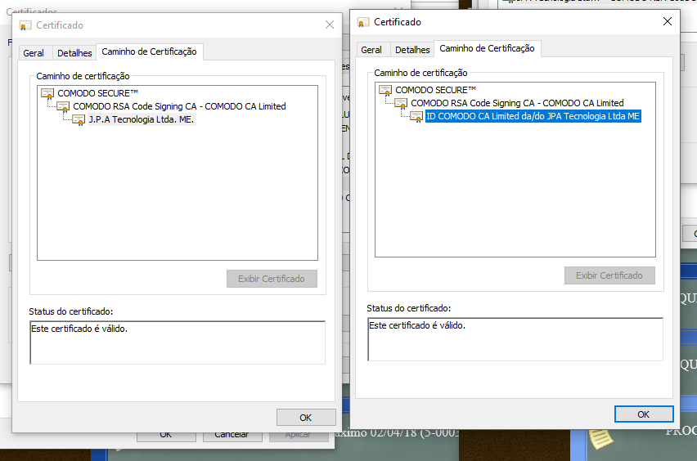
Task: Close the right Certificado window
Action: 668,21
